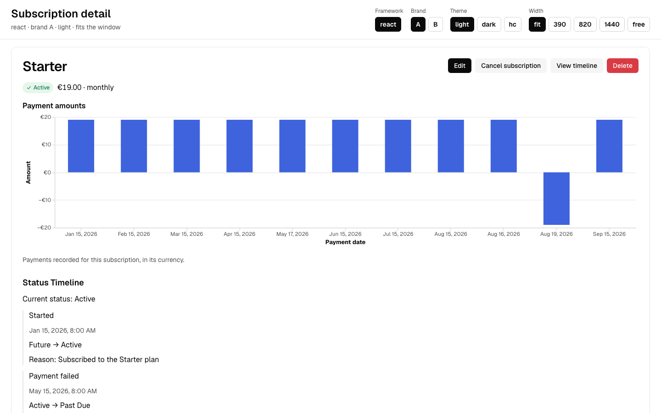Select the Aug 15, 2026 chart bar

[451, 146]
